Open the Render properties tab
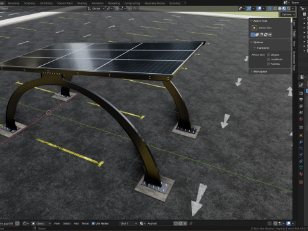The height and width of the screenshot is (231, 308). point(301,93)
